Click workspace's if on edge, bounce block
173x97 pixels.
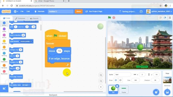[x=59, y=59]
